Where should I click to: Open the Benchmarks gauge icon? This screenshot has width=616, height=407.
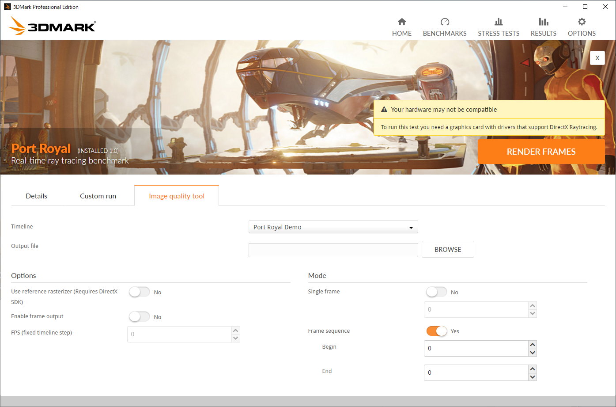point(445,22)
